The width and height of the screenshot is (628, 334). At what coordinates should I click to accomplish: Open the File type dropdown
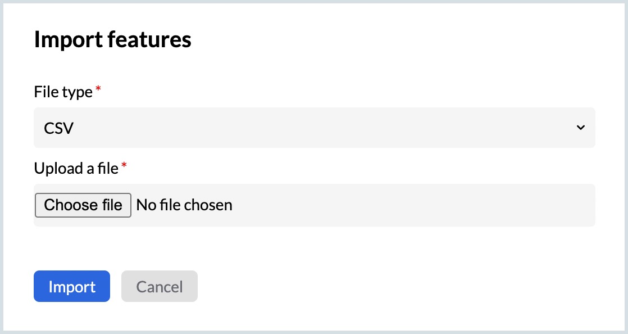pos(314,128)
